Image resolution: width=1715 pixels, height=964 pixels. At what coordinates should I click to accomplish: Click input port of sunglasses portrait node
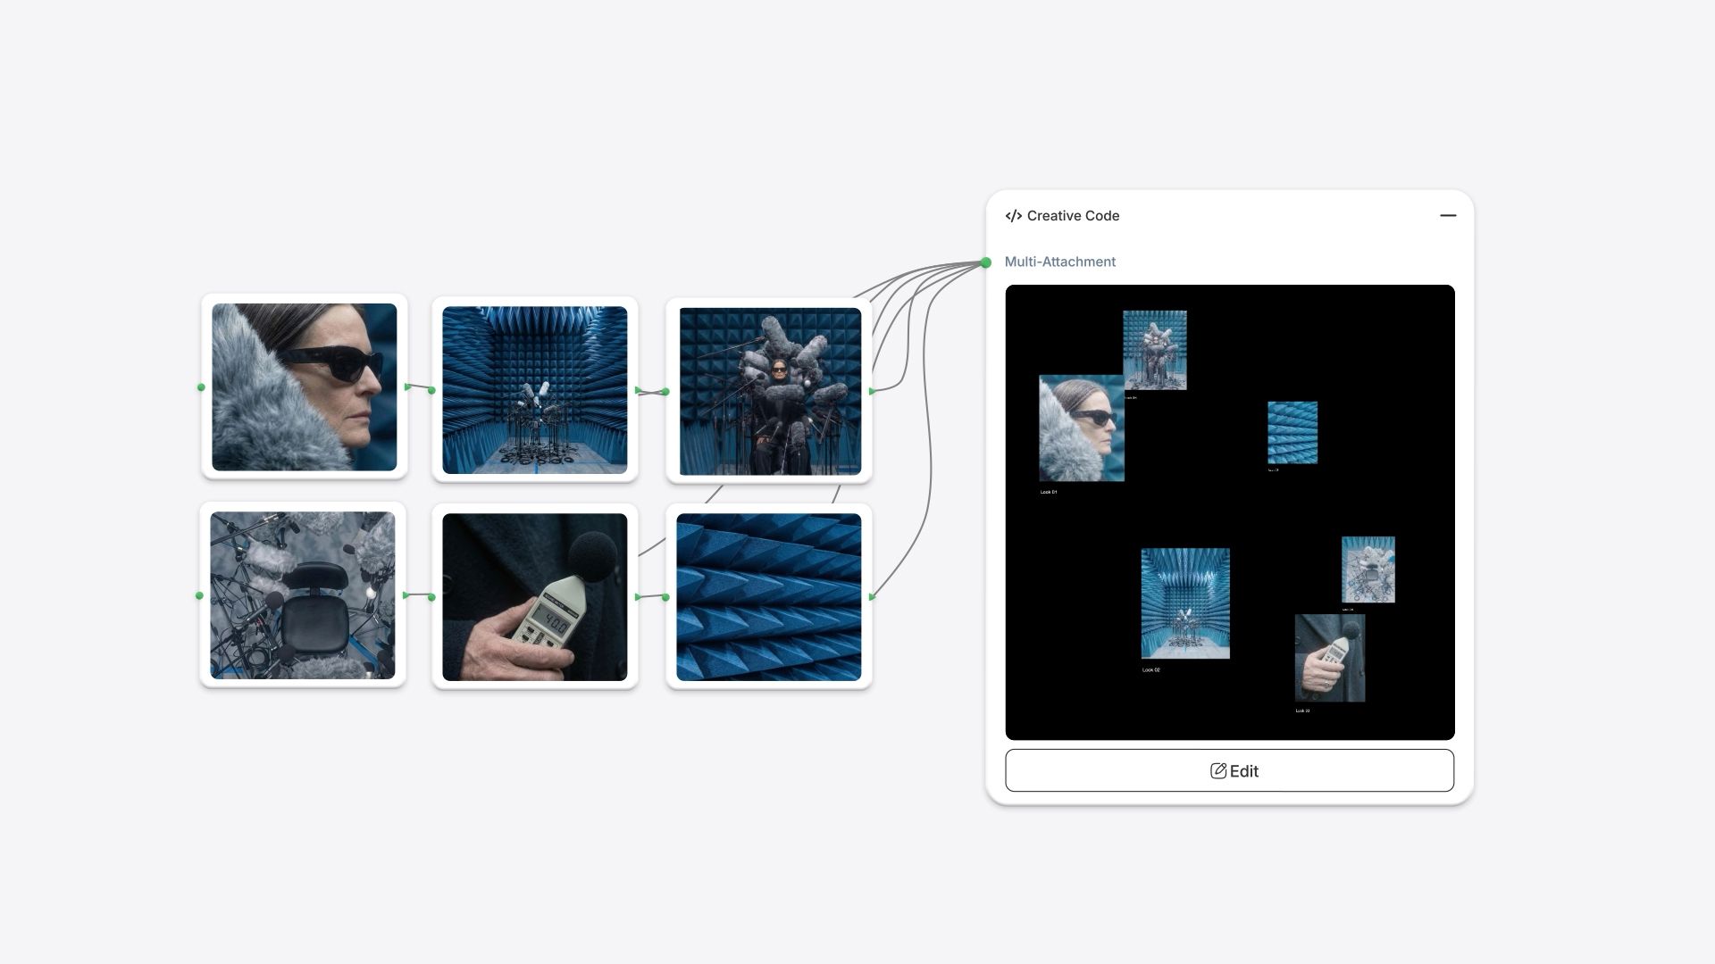pyautogui.click(x=201, y=387)
